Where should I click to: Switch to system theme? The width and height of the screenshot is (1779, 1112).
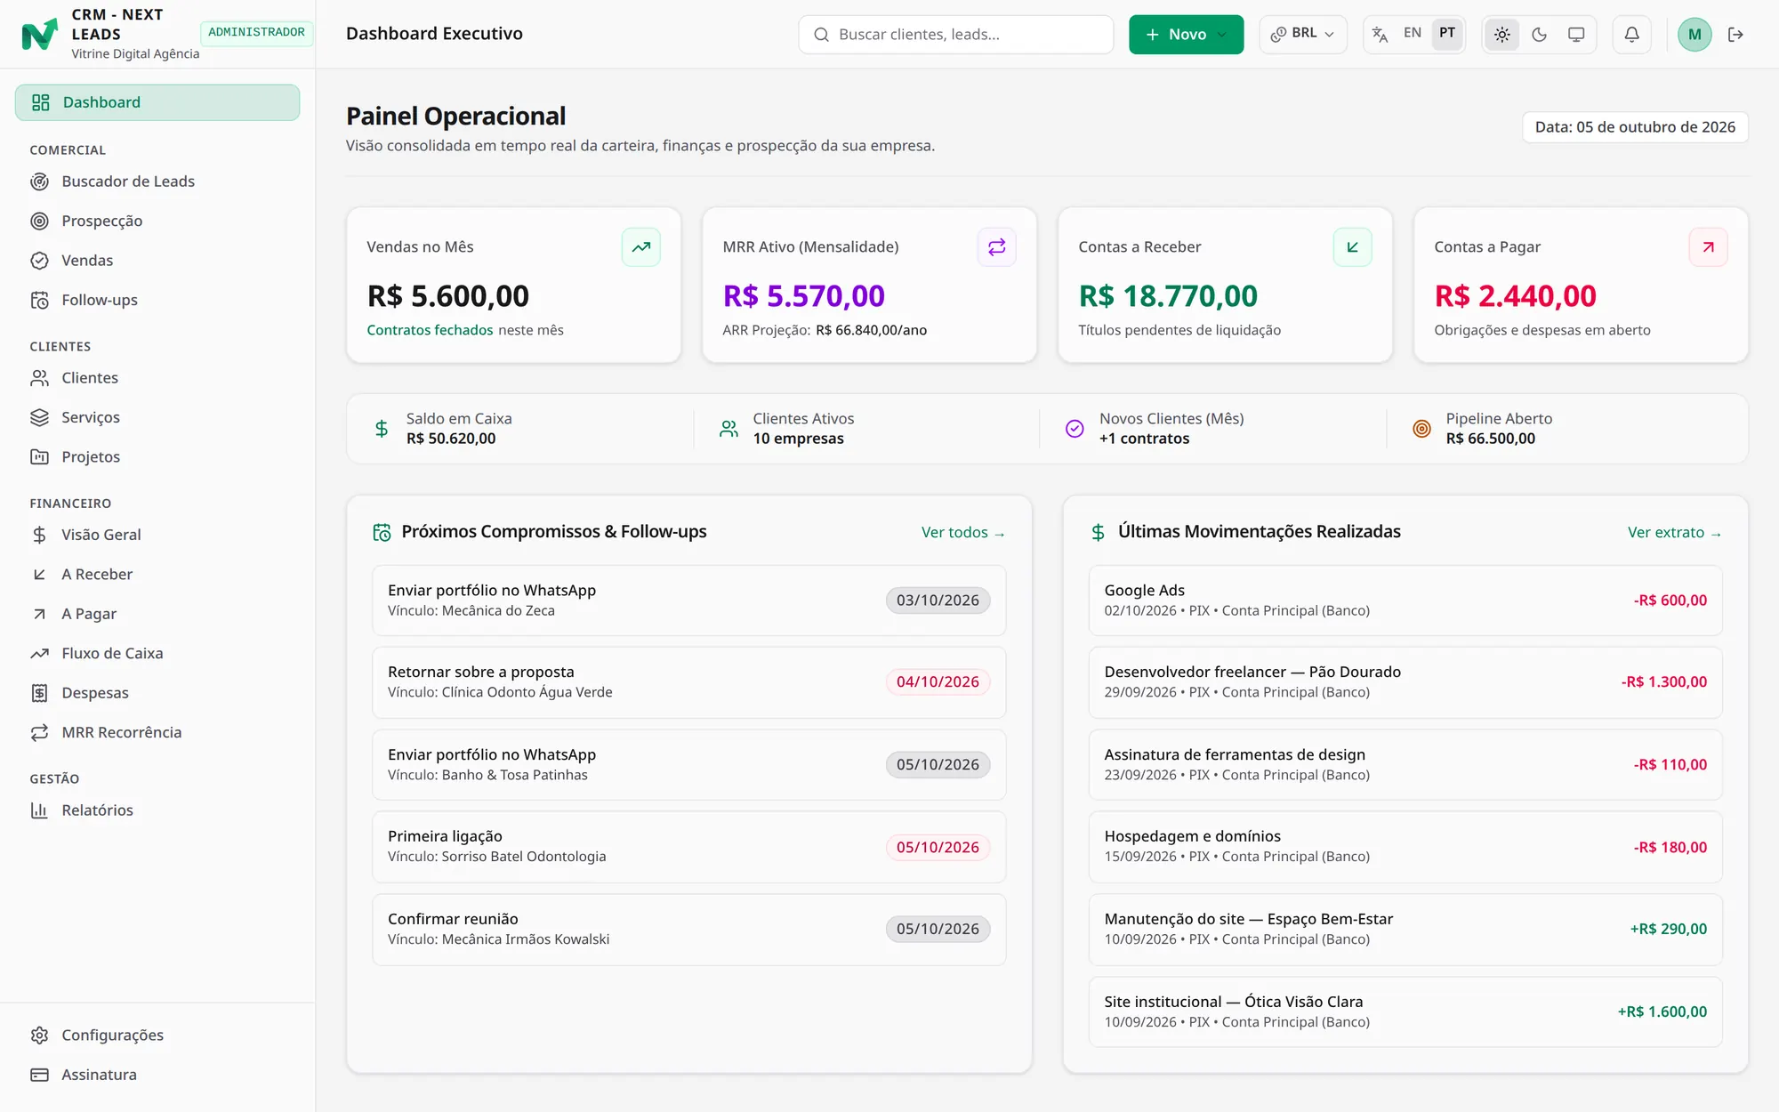[x=1576, y=35]
